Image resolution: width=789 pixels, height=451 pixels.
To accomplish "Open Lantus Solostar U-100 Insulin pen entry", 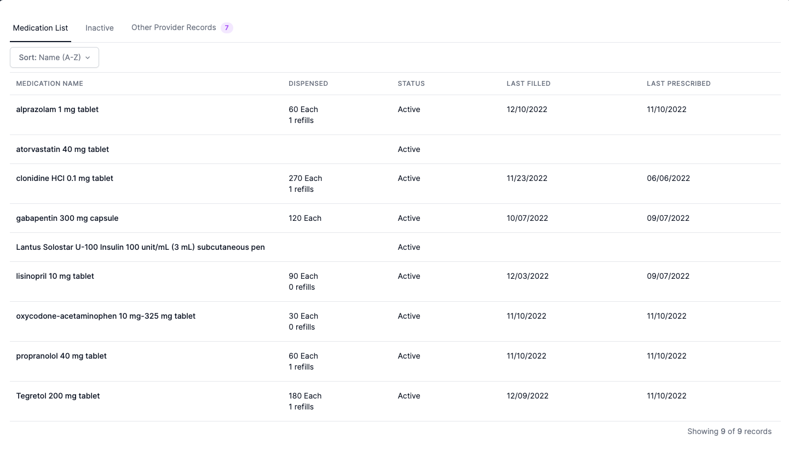I will [141, 247].
